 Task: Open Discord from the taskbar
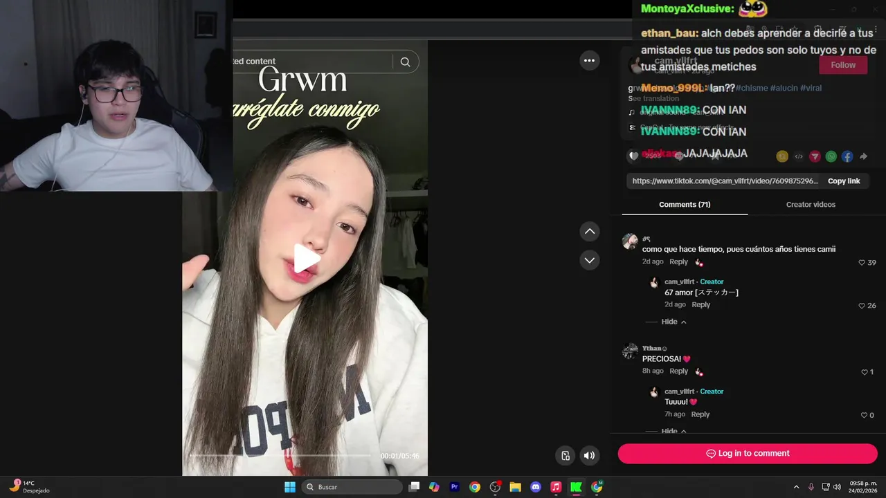pos(536,487)
